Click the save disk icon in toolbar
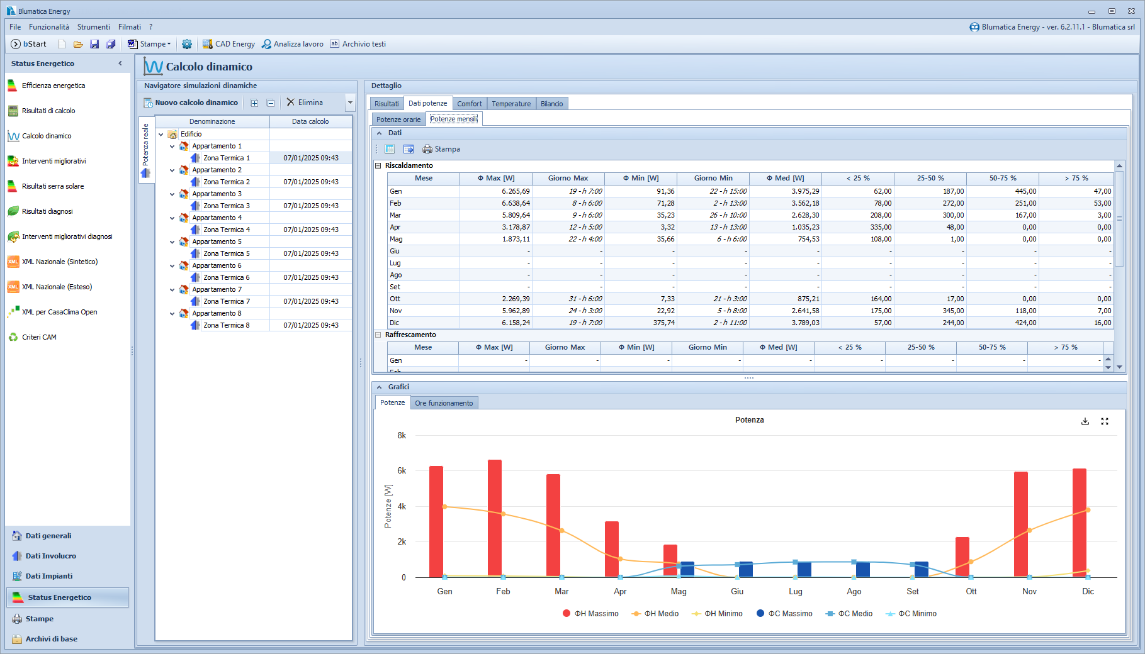Image resolution: width=1145 pixels, height=654 pixels. click(94, 44)
